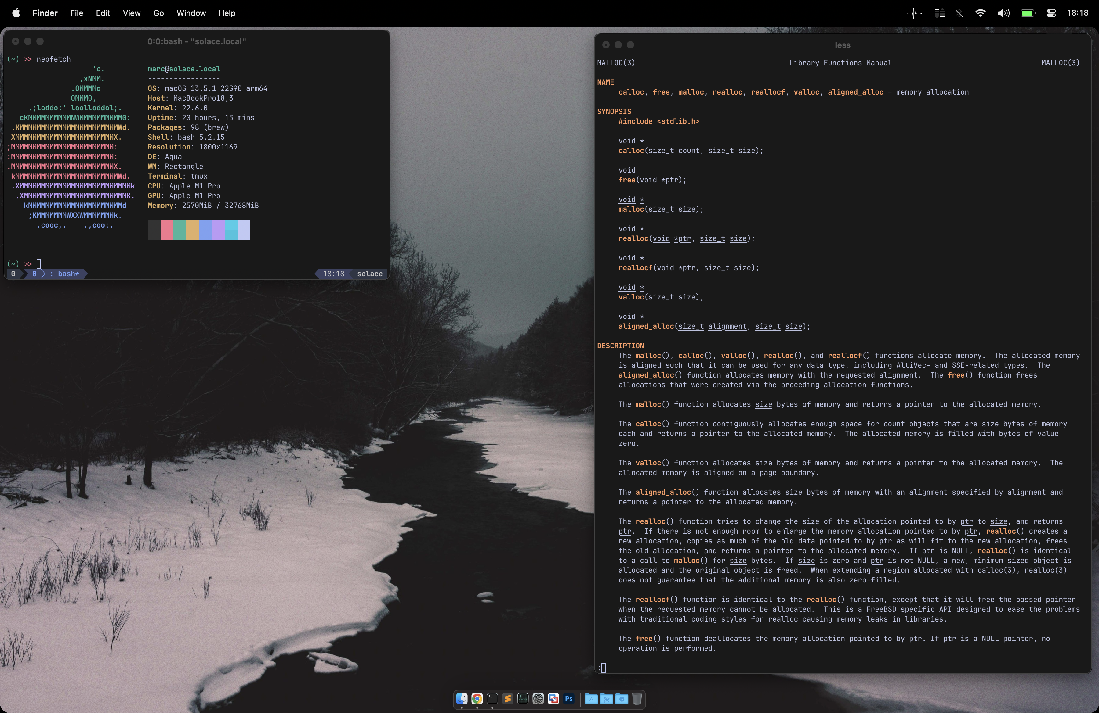Open Sublime Text from the dock
This screenshot has width=1099, height=713.
tap(507, 699)
